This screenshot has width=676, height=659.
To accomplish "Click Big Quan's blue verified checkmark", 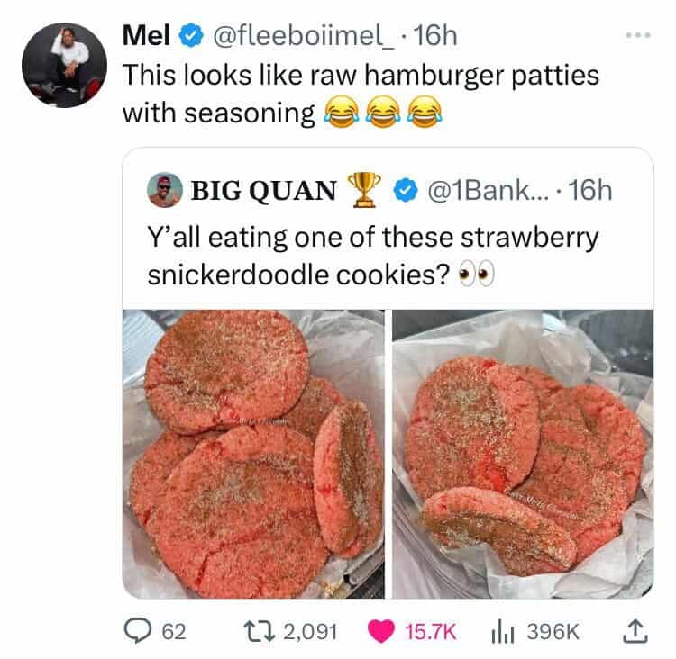I will [x=406, y=191].
